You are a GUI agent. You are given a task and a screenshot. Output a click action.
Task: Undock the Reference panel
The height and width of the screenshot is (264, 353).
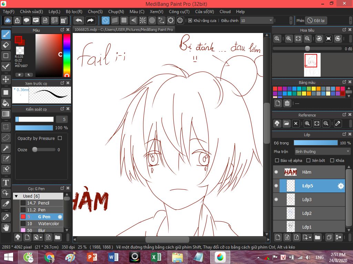click(344, 114)
